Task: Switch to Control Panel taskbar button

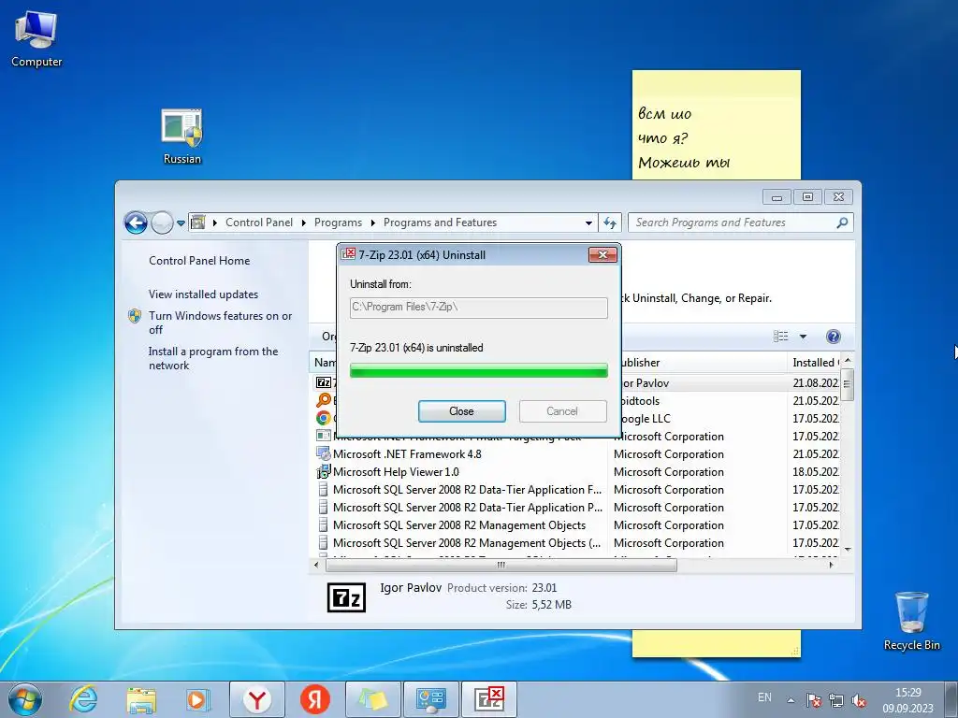Action: 430,699
